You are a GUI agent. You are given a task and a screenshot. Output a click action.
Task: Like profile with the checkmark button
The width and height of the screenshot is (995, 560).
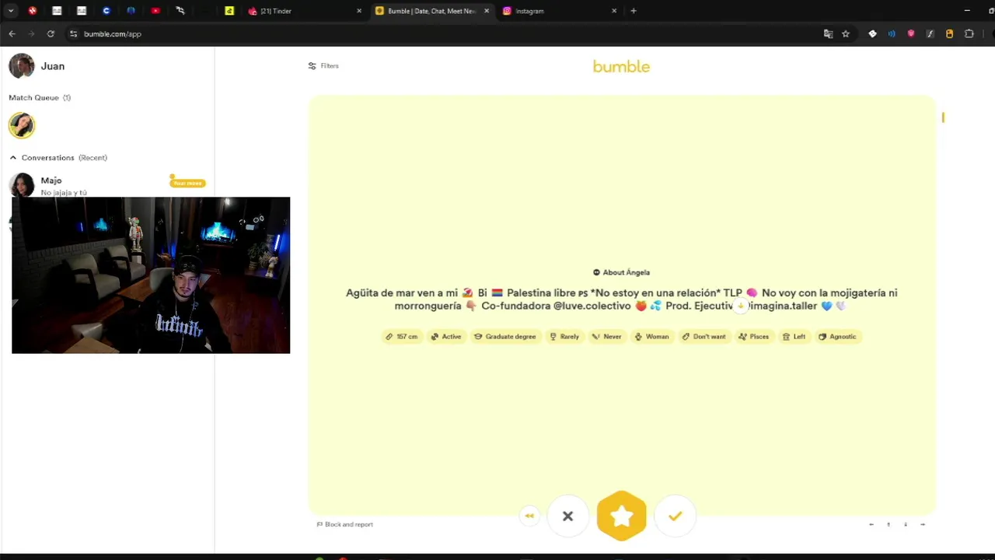tap(675, 516)
